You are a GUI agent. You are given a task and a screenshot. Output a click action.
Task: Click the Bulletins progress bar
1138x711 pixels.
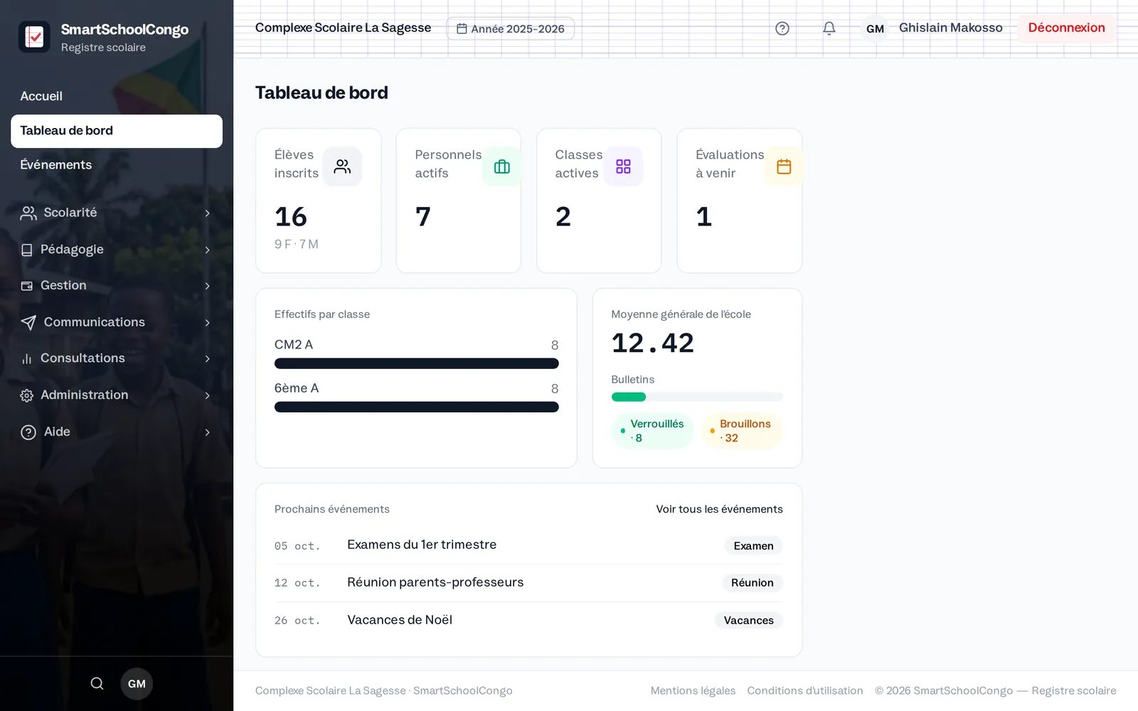point(697,397)
